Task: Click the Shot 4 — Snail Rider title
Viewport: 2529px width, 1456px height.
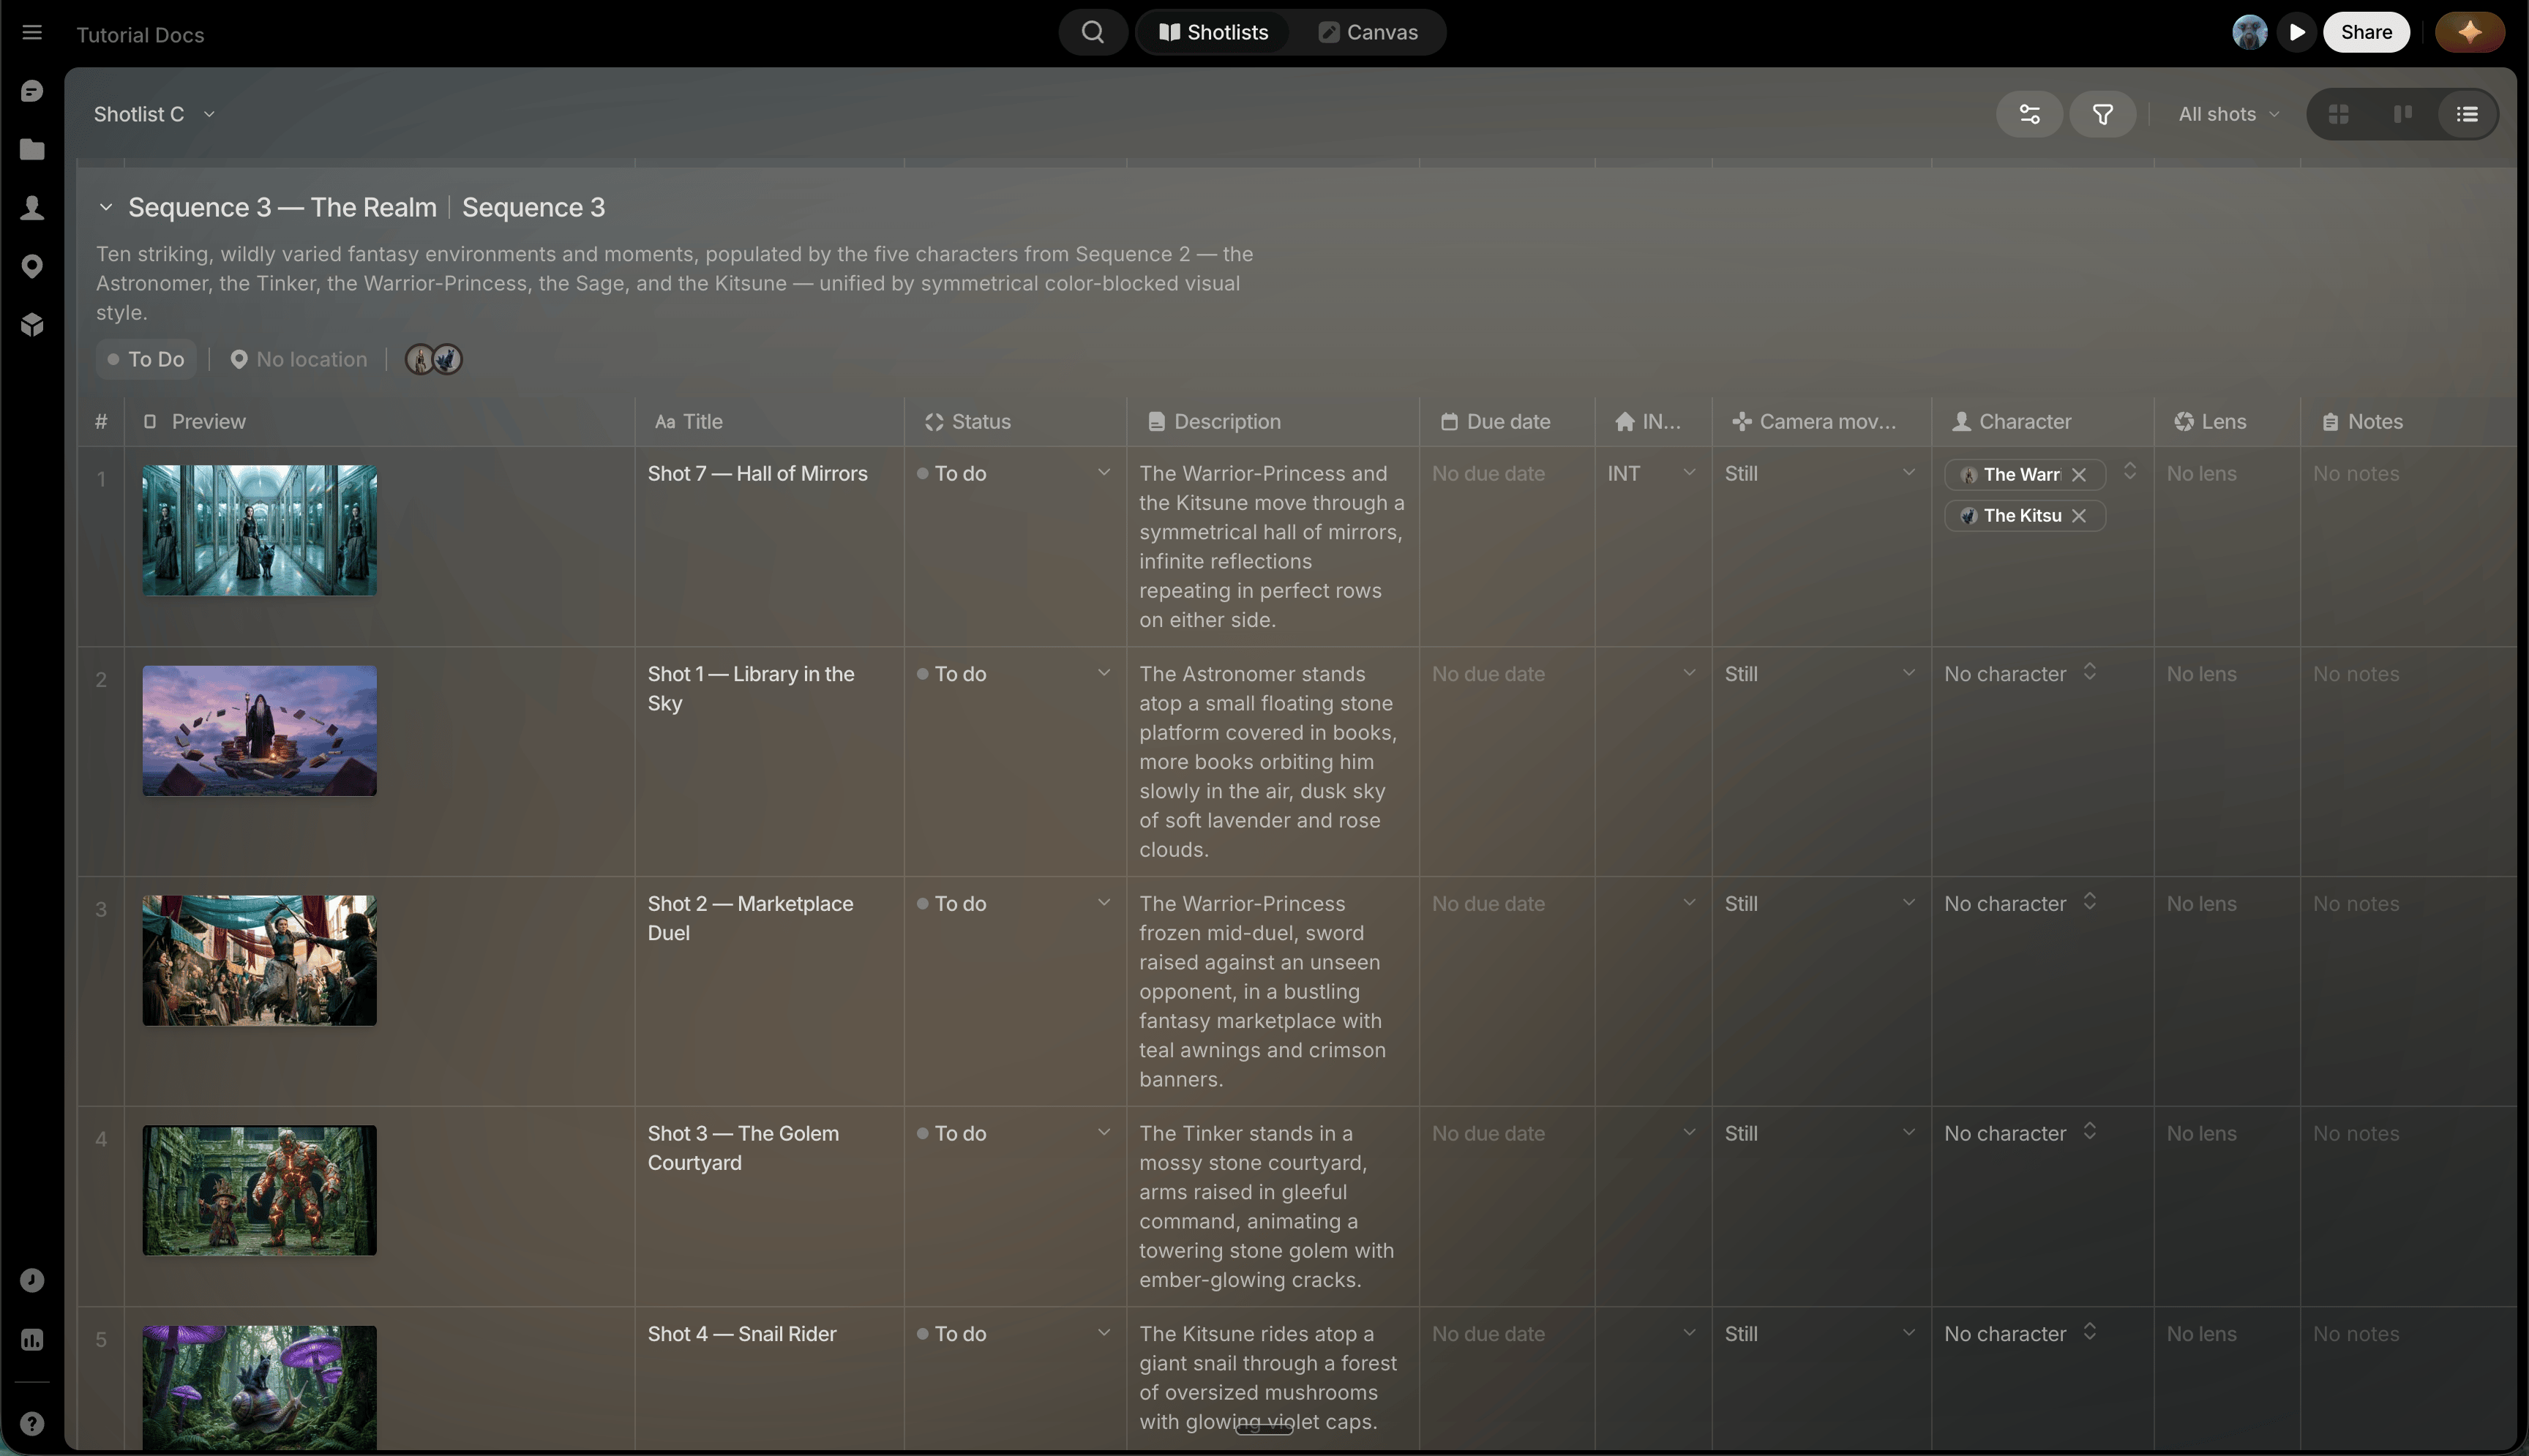Action: (x=741, y=1334)
